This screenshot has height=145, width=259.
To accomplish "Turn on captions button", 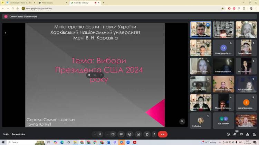I will coord(121,134).
